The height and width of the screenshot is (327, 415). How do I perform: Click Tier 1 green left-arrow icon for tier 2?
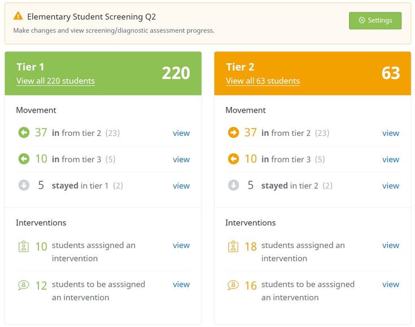(x=24, y=132)
